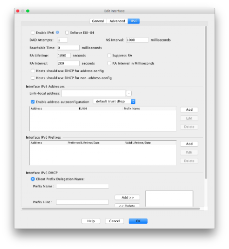Select Client Prefix Delegation Name radio button
Viewport: 229px width, 249px height.
[x=33, y=179]
